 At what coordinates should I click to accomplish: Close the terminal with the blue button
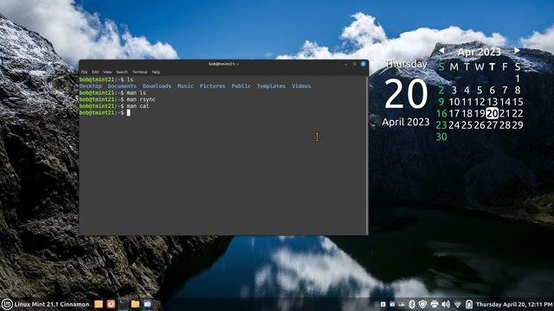[364, 64]
